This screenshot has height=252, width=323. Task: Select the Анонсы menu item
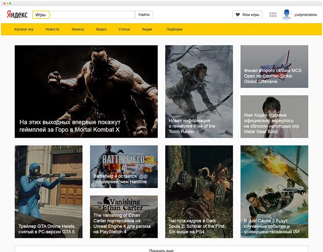[78, 29]
